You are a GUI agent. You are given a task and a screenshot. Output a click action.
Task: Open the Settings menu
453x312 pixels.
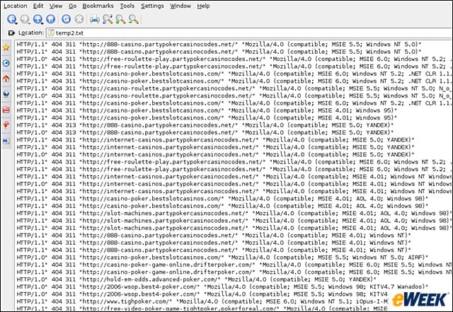152,6
